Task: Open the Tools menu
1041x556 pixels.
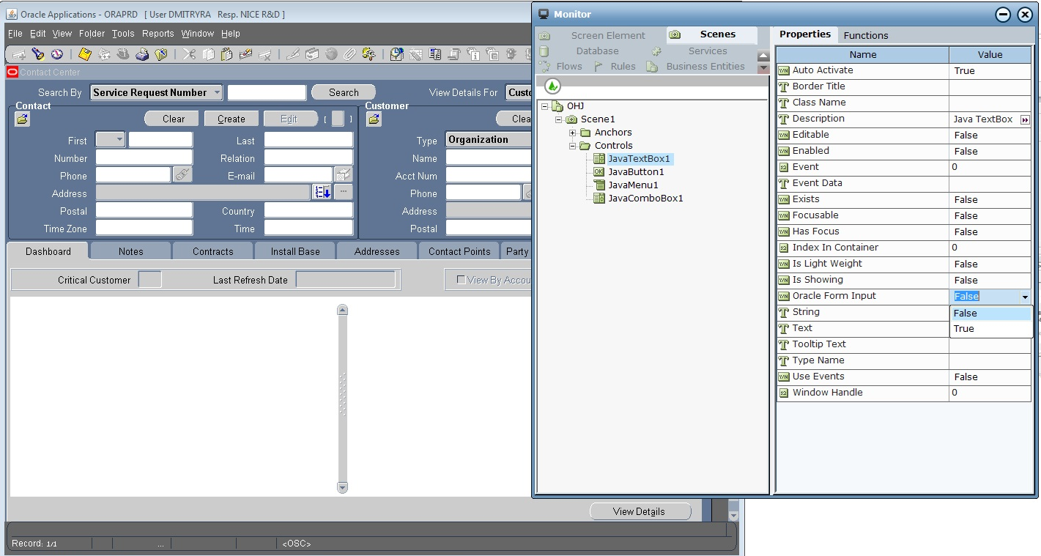Action: [x=123, y=34]
